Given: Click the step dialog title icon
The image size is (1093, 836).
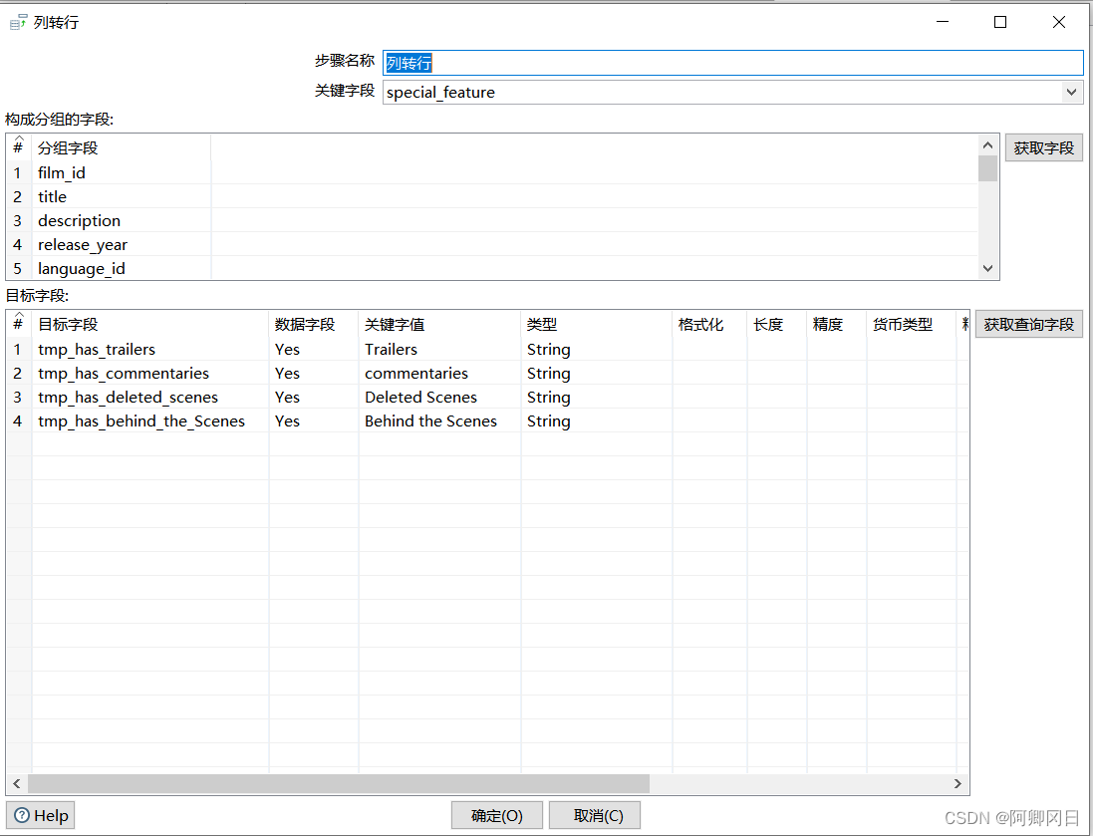Looking at the screenshot, I should (18, 22).
